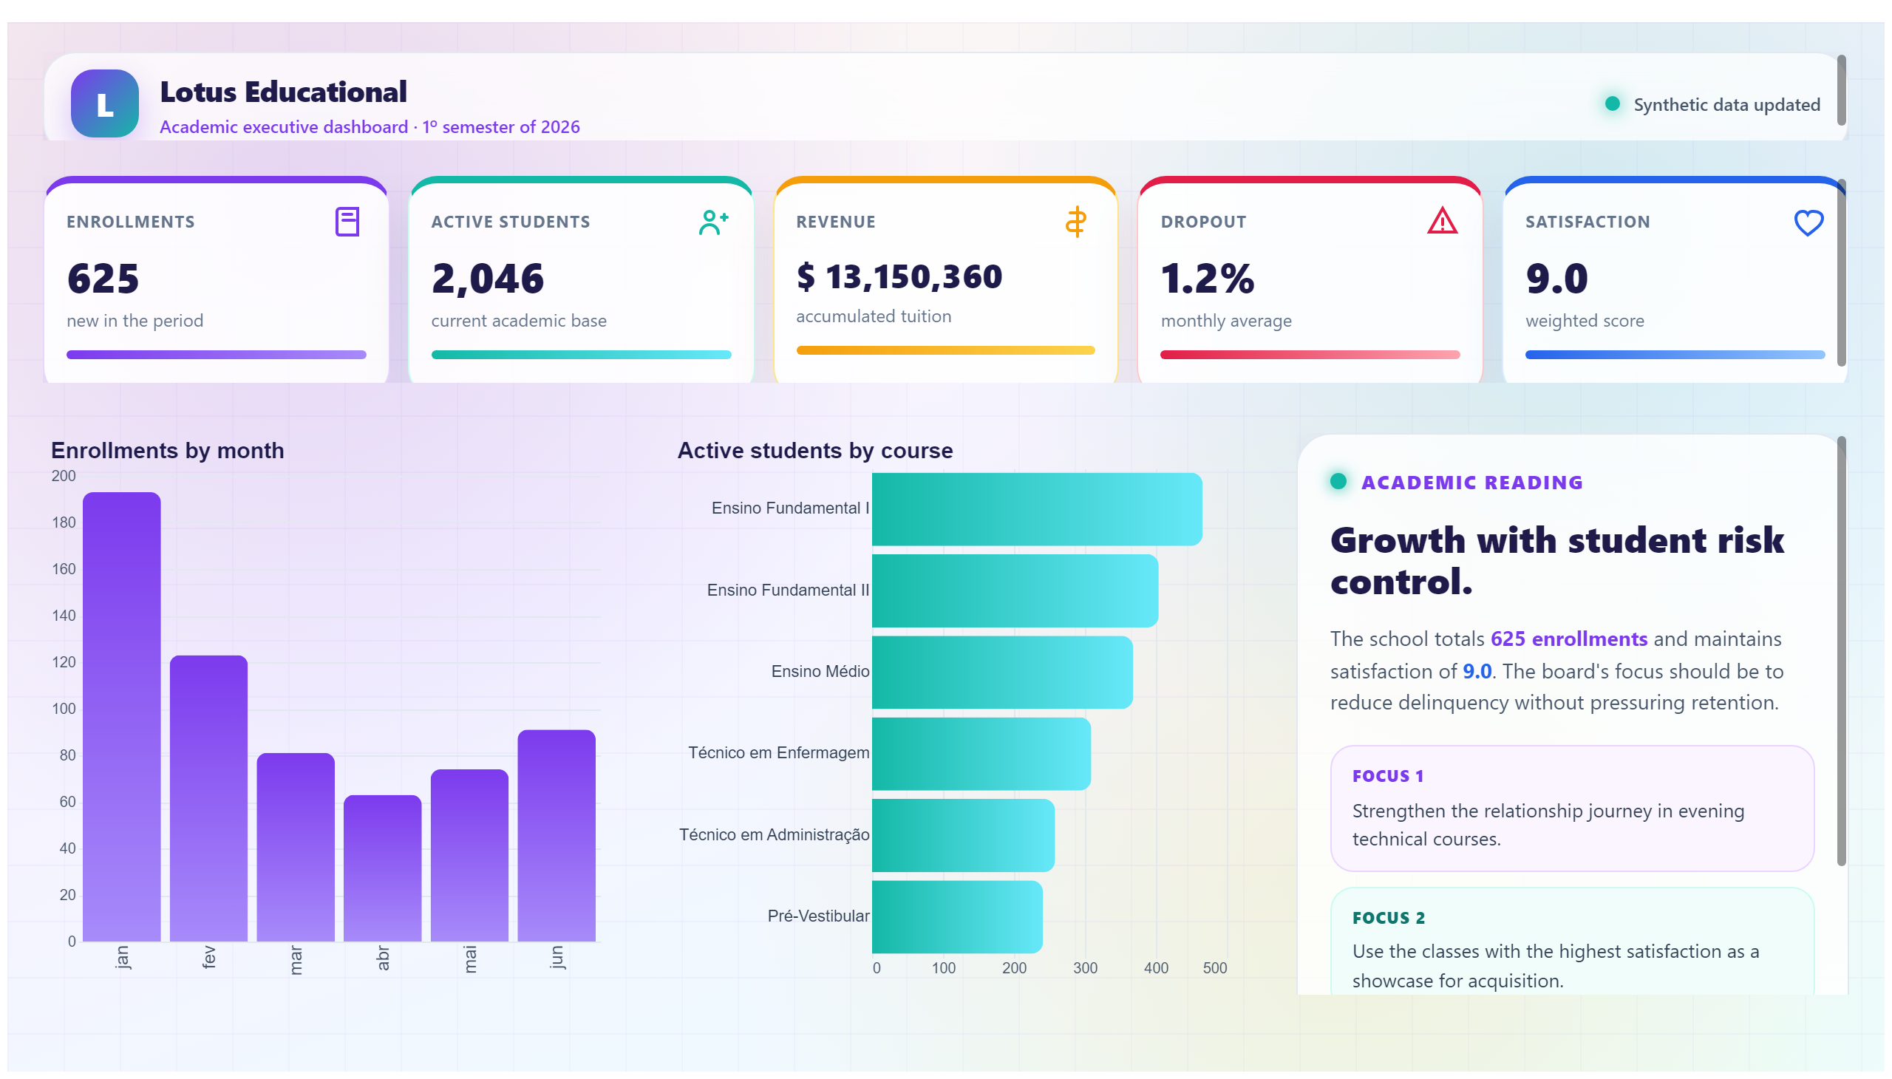The height and width of the screenshot is (1079, 1892).
Task: Click the accumulated tuition caption
Action: (x=873, y=316)
